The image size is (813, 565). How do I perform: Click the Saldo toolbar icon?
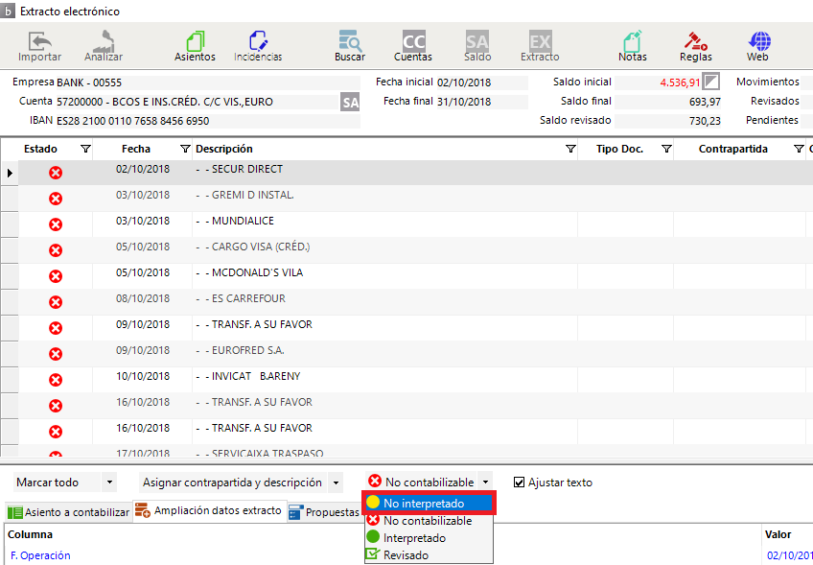(x=477, y=46)
